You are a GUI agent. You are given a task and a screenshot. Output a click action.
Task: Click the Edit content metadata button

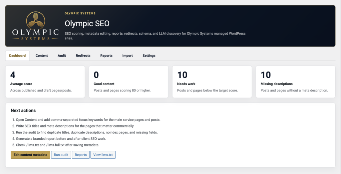coord(30,155)
